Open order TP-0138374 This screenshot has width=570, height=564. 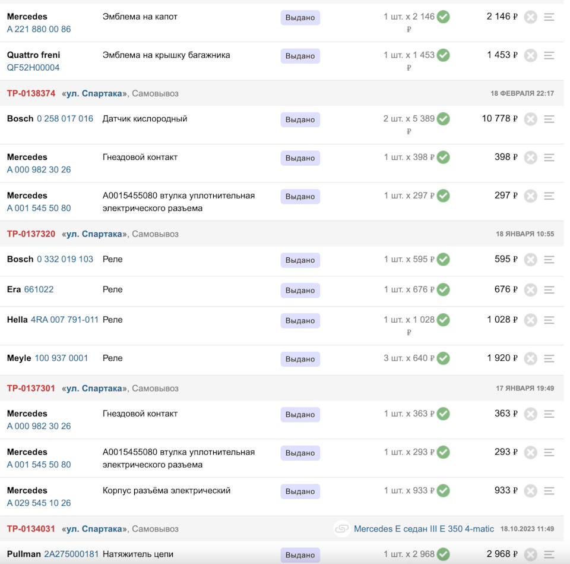tap(31, 93)
